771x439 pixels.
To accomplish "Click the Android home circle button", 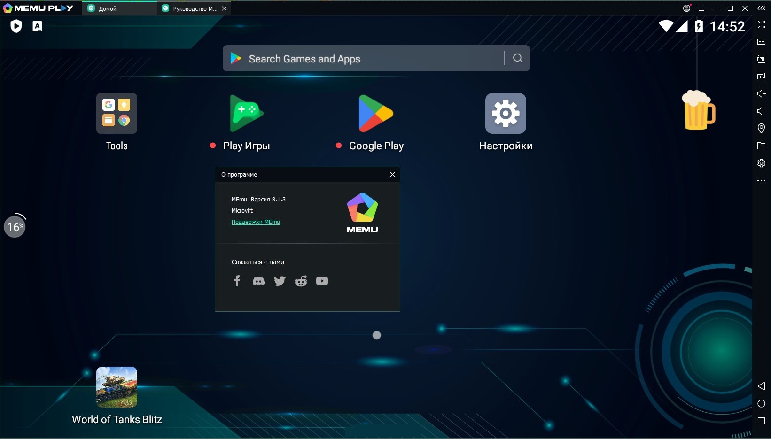I will 762,404.
